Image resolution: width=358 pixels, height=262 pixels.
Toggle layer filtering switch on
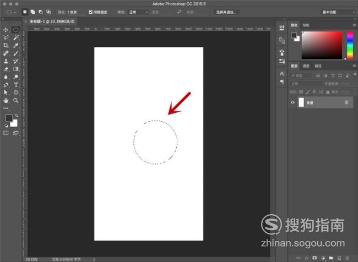pos(355,75)
